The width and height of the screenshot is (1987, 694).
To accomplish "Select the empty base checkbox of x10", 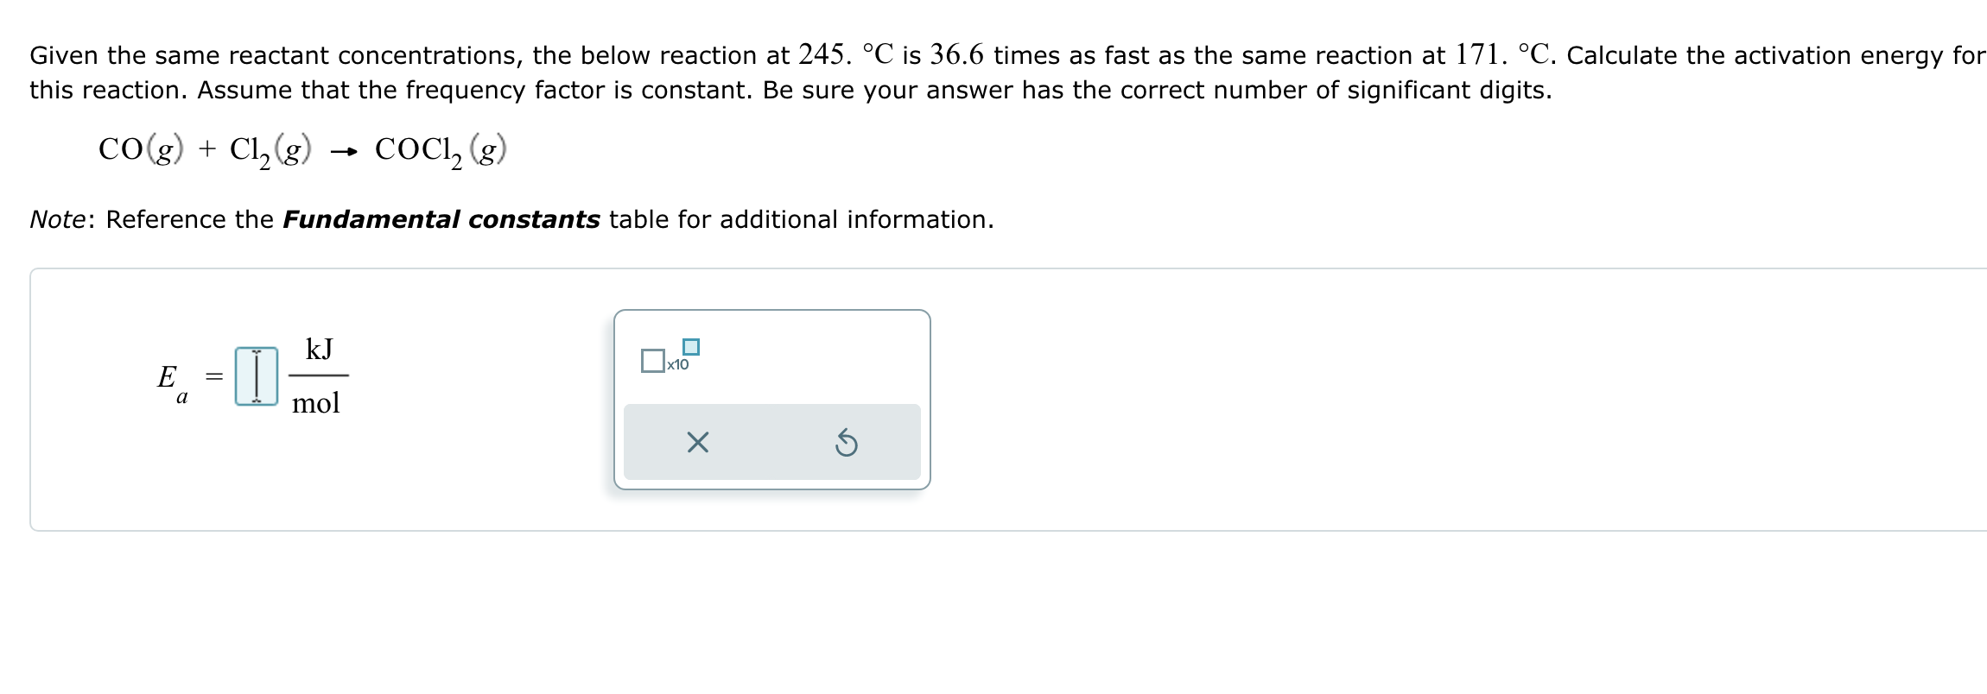I will [652, 362].
